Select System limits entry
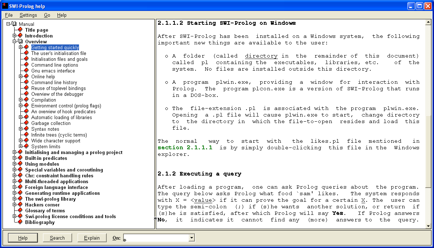The image size is (434, 248). (46, 146)
